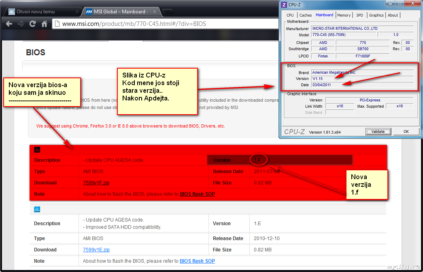The width and height of the screenshot is (423, 272).
Task: Click the manufacturer field MICRO-STAR INTERNATIONAL
Action: pyautogui.click(x=362, y=28)
